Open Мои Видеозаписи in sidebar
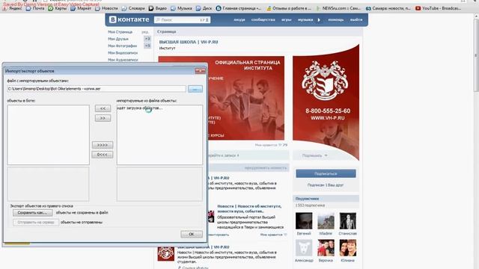This screenshot has height=269, width=479. click(x=123, y=53)
